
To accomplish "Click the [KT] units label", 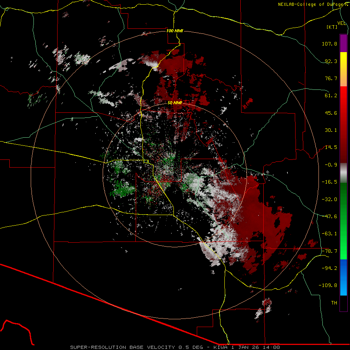I will pos(332,27).
